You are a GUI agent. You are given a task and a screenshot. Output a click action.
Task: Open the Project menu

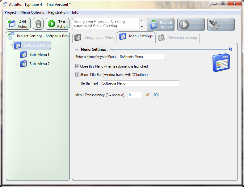pos(10,12)
